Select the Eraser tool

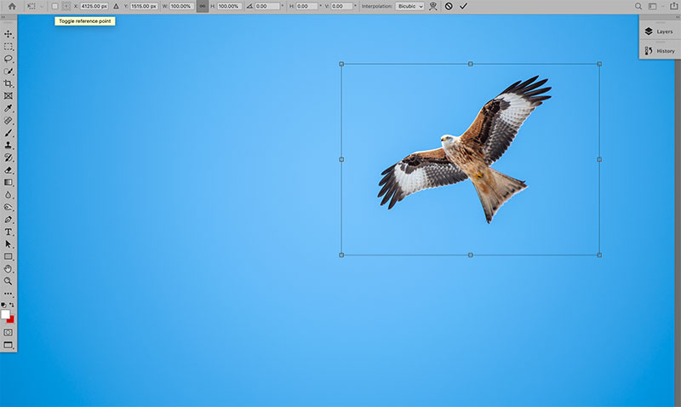[9, 169]
